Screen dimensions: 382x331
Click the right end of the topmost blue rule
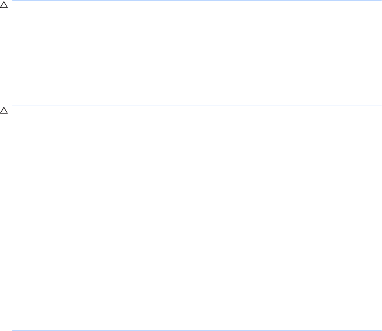[x=380, y=0]
